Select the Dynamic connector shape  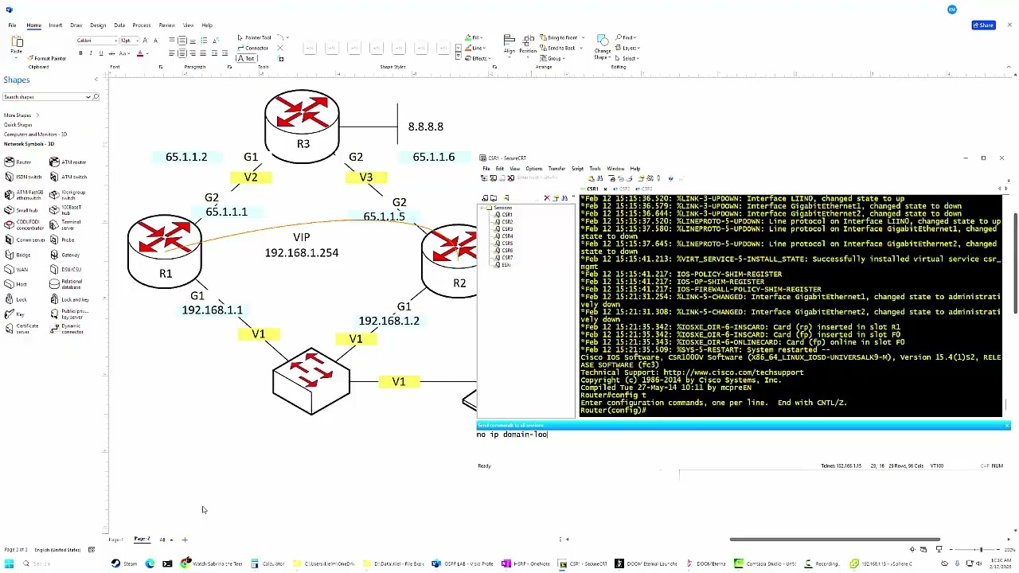coord(65,328)
